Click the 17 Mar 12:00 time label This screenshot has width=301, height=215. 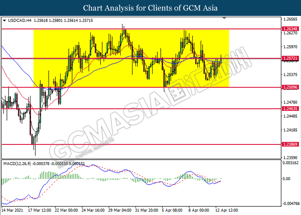(40, 210)
